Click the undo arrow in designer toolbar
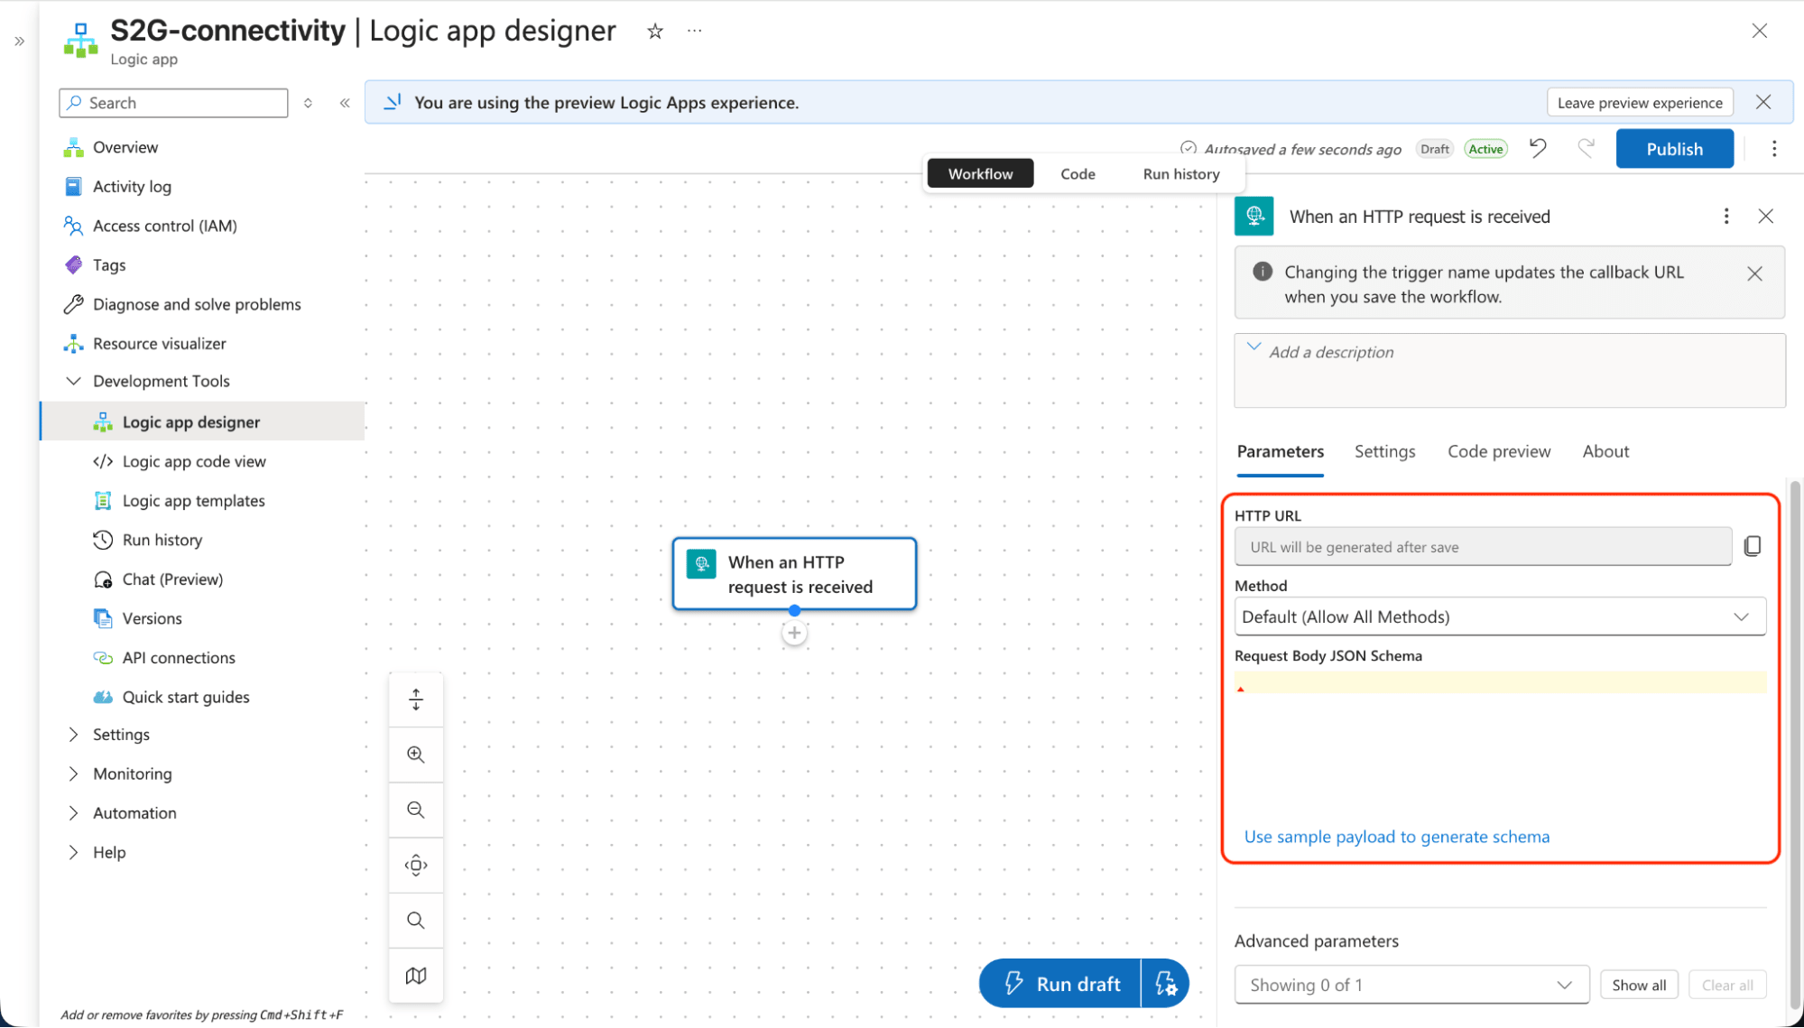This screenshot has width=1804, height=1028. point(1539,148)
